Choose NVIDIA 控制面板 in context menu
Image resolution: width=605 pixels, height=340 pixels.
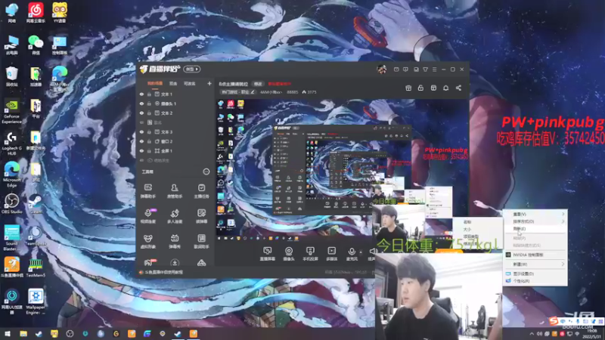[x=535, y=255]
